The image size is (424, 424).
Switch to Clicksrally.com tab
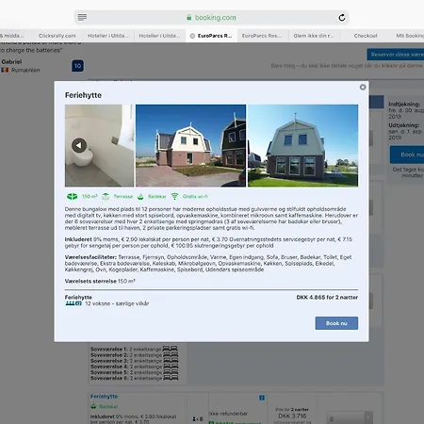click(57, 36)
